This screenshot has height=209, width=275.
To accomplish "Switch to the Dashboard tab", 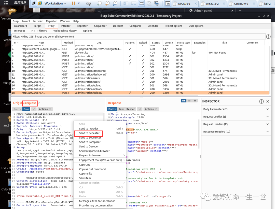I will (x=21, y=26).
